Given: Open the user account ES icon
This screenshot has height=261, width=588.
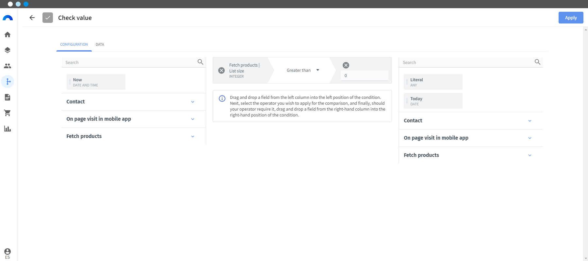Looking at the screenshot, I should tap(8, 253).
